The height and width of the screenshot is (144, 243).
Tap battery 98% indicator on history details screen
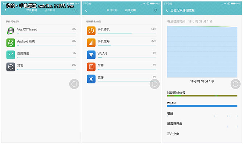click(x=236, y=4)
